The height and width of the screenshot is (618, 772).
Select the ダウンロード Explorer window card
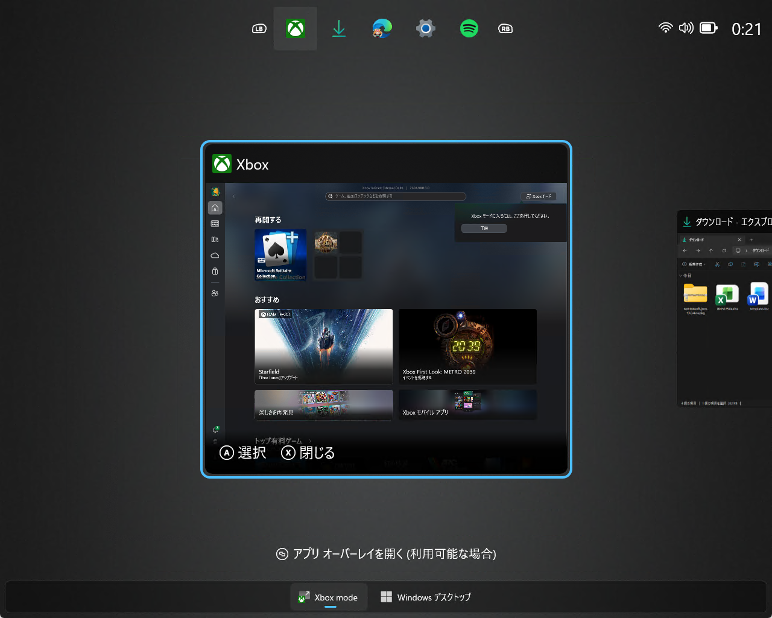tap(724, 308)
